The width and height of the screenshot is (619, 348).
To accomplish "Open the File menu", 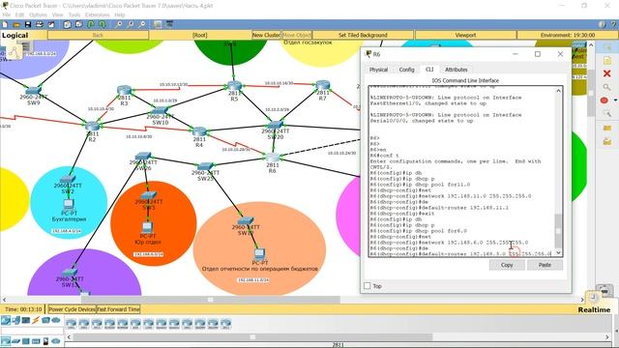I will click(7, 14).
